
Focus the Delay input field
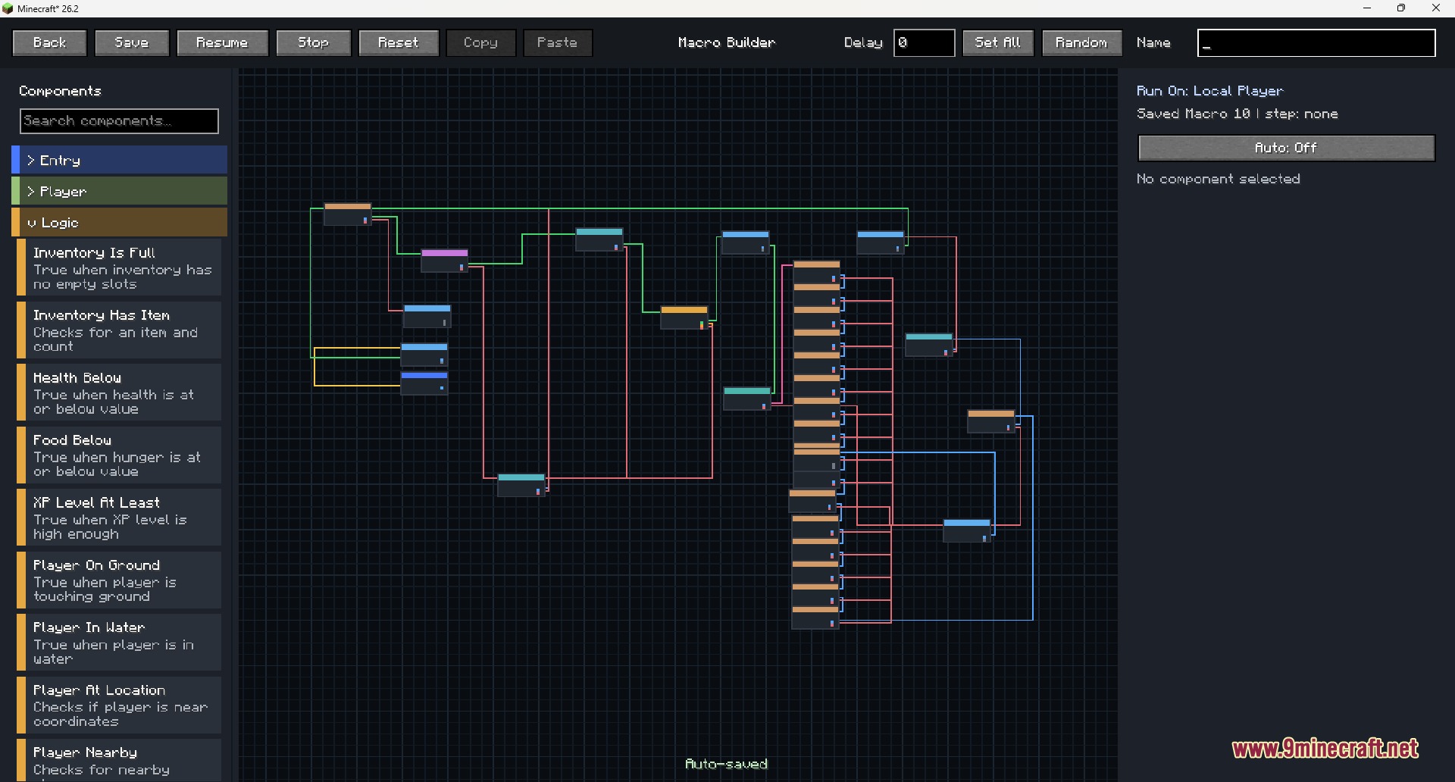[x=924, y=42]
